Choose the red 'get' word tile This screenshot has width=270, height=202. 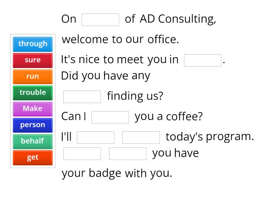pos(33,157)
